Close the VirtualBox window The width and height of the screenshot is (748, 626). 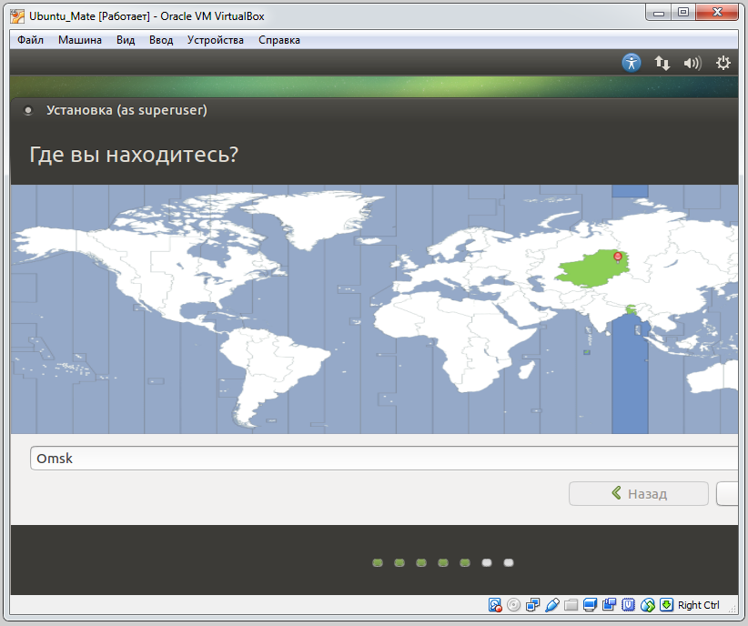(717, 13)
